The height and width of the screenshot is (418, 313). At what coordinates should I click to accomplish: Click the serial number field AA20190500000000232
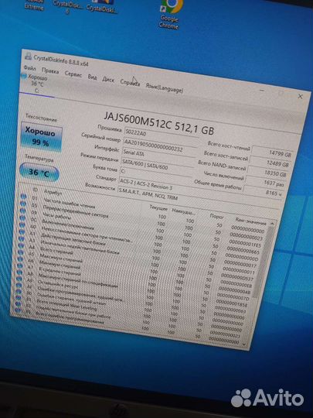pyautogui.click(x=160, y=146)
